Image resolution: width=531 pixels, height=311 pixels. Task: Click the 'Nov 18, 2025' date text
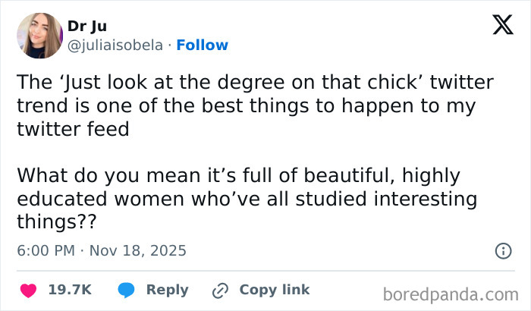137,250
